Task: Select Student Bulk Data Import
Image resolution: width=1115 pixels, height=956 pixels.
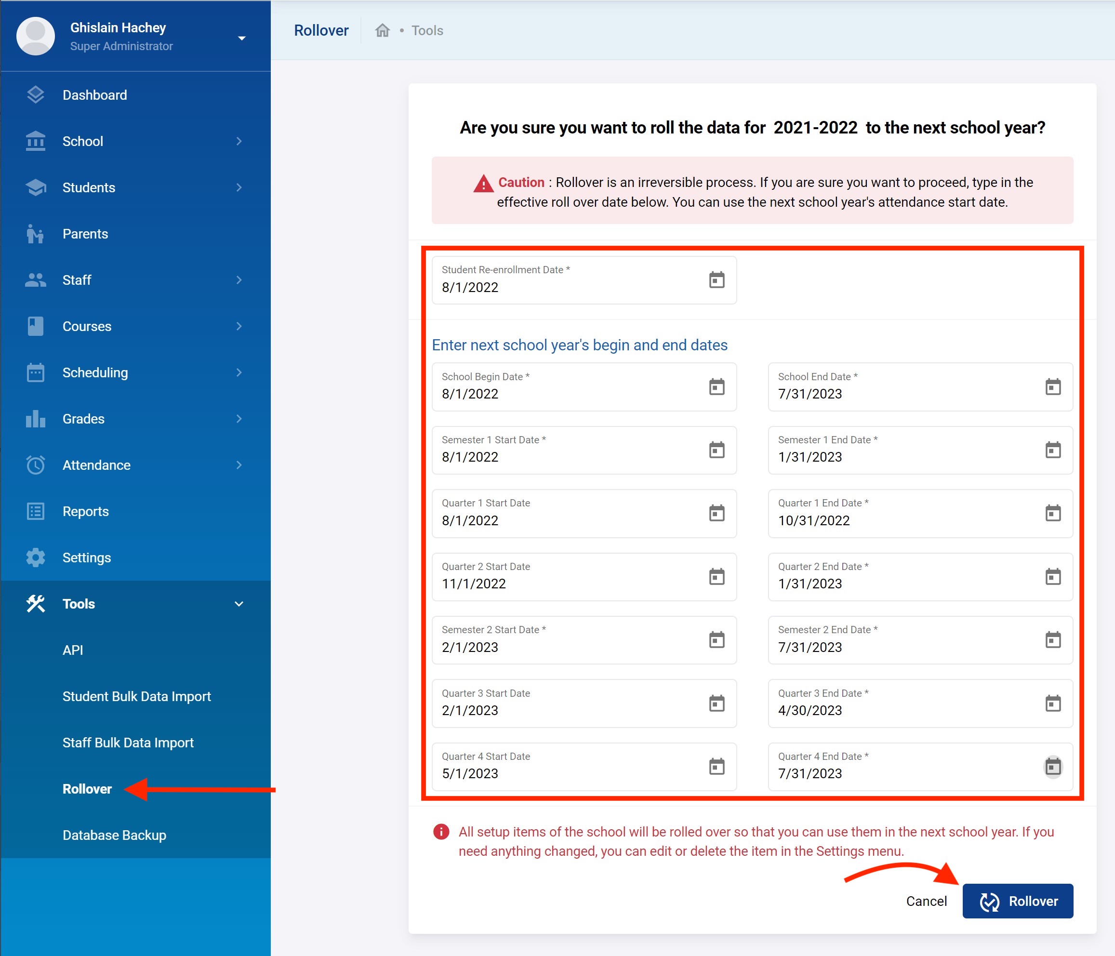Action: [137, 696]
